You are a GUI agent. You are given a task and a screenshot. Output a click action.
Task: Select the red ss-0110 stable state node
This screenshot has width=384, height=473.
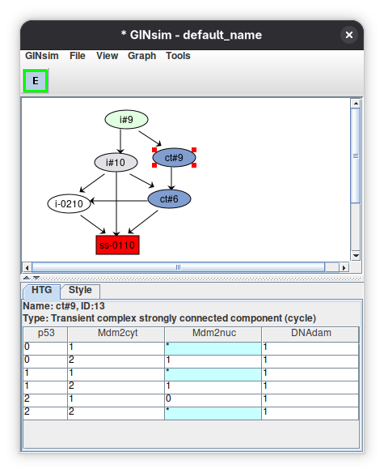pyautogui.click(x=117, y=245)
